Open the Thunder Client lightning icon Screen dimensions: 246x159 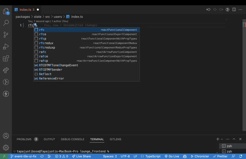(6, 94)
